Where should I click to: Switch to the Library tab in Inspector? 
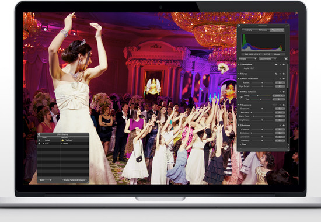coord(249,30)
